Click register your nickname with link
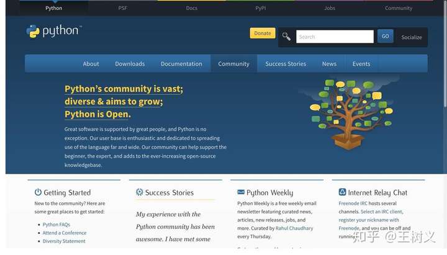 pos(369,220)
